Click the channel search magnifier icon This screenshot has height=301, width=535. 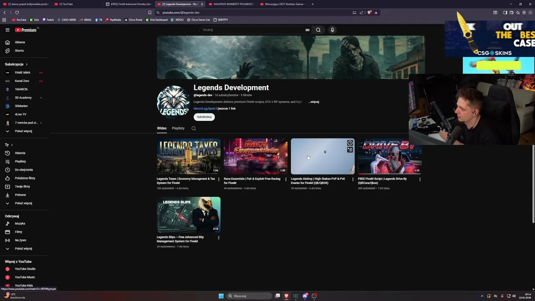[194, 128]
